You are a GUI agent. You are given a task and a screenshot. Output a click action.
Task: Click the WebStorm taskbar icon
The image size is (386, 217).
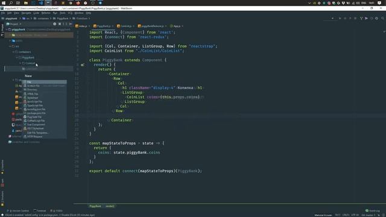(48, 3)
